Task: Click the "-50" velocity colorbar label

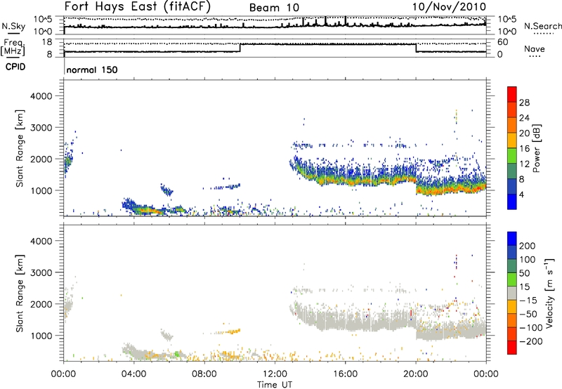Action: coord(528,314)
